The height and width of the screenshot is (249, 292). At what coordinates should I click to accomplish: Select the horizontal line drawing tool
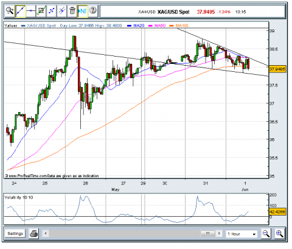30,11
